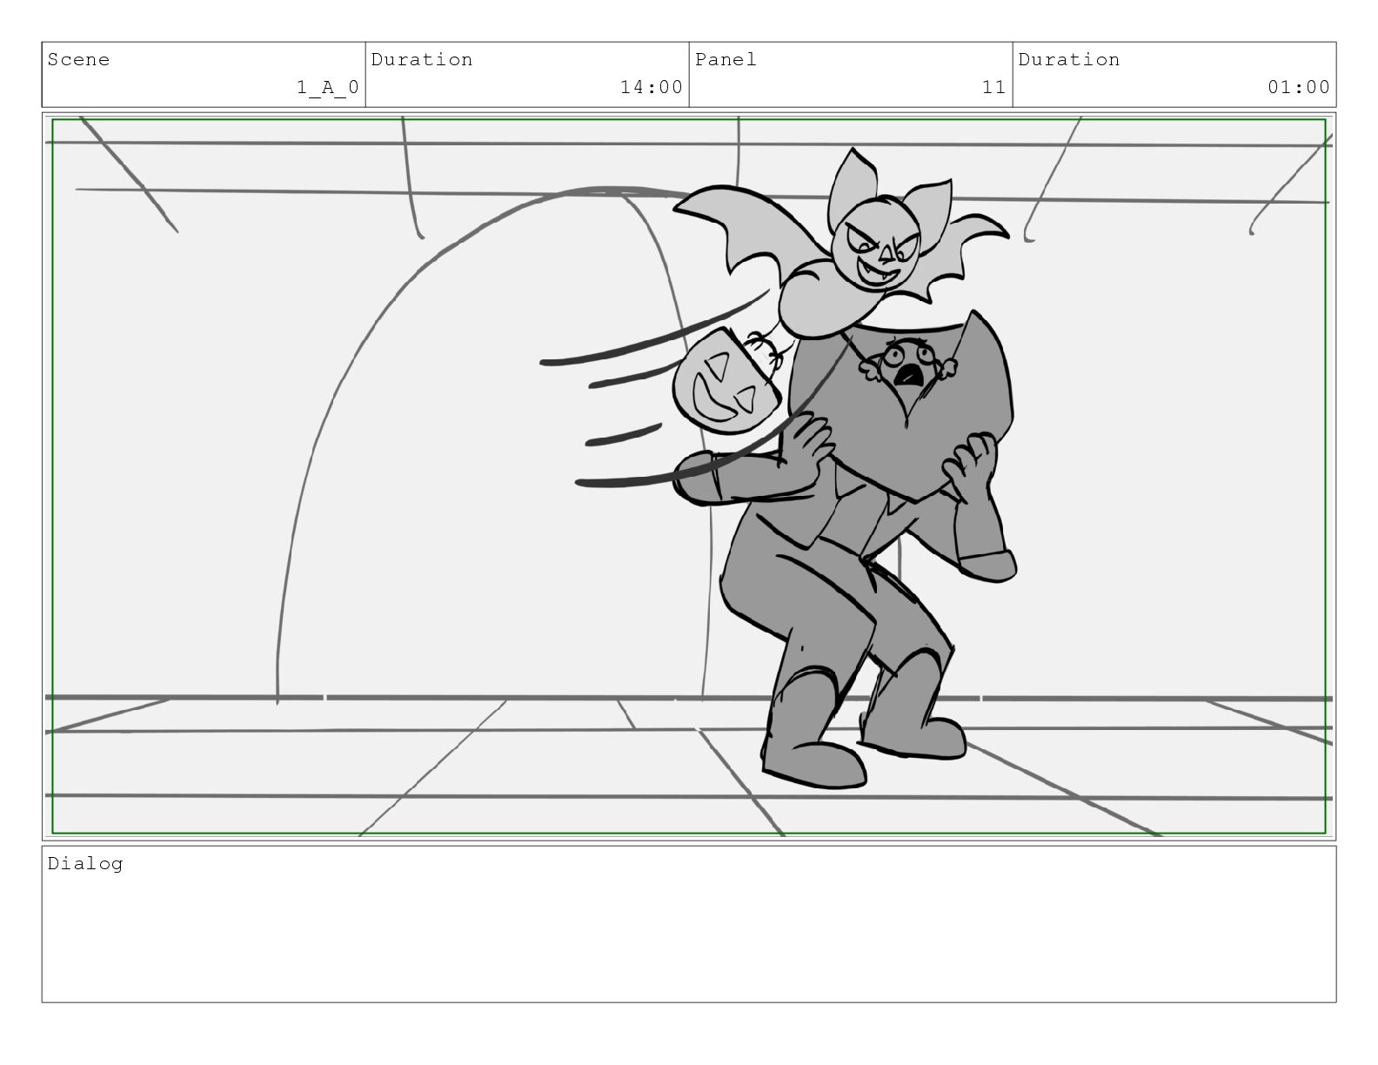Click the storyboard panel drawing

tap(689, 476)
